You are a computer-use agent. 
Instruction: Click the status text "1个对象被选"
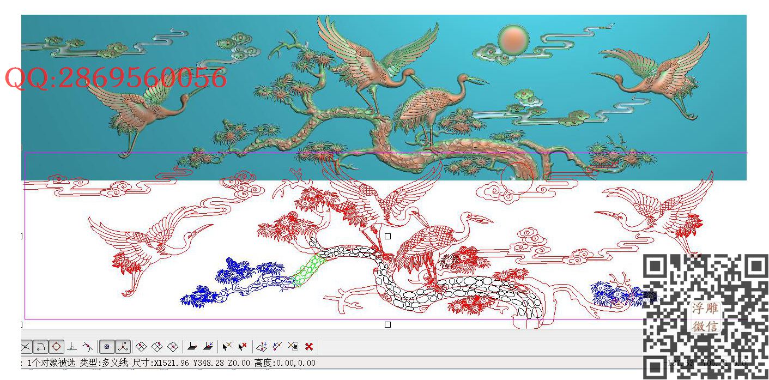coord(51,363)
